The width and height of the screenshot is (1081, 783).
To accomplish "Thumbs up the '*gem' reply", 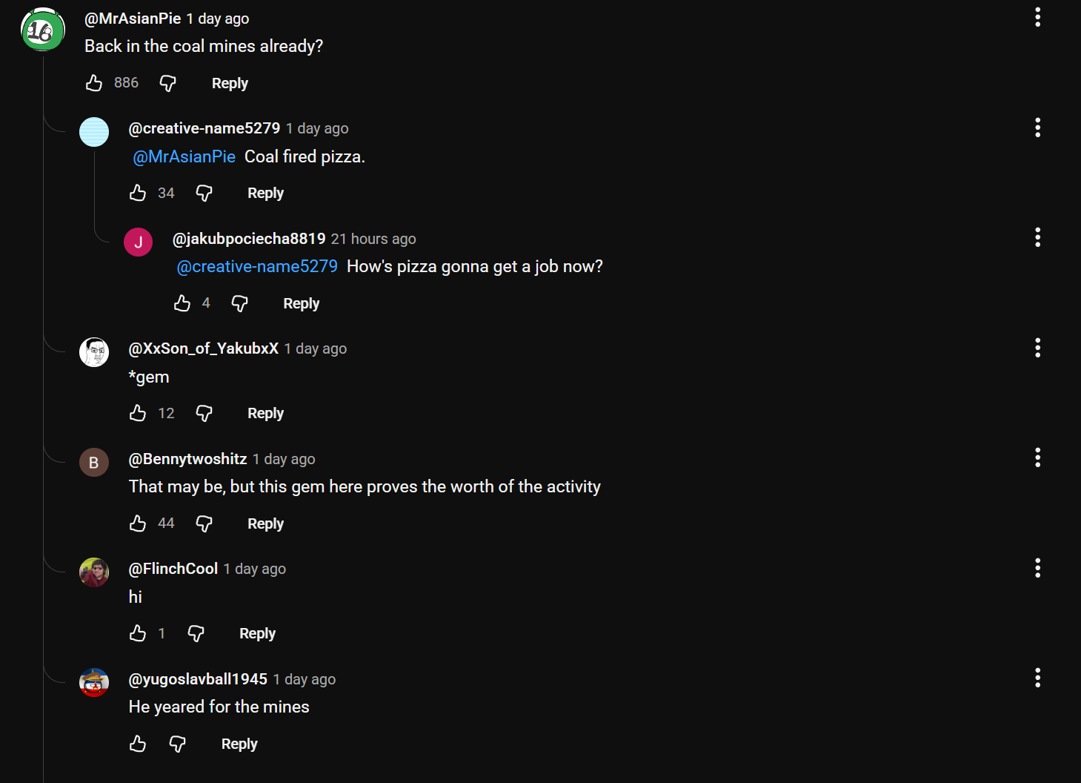I will pyautogui.click(x=138, y=413).
